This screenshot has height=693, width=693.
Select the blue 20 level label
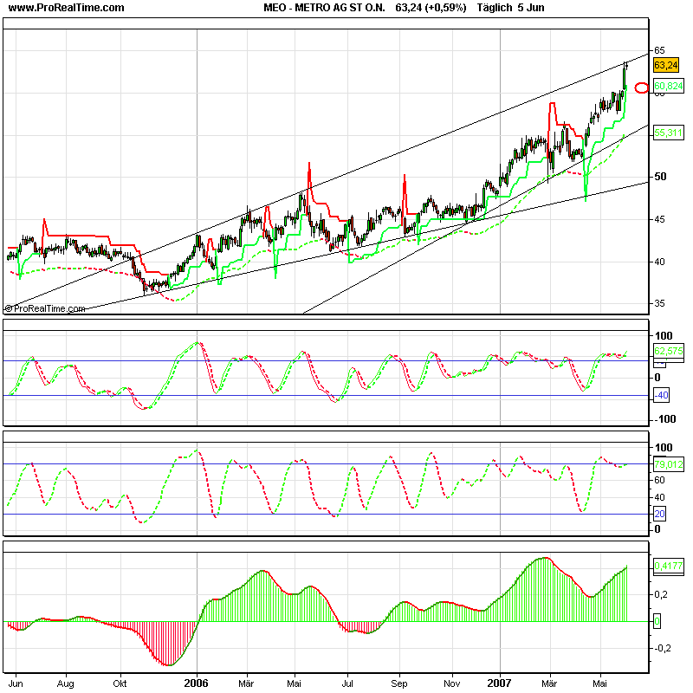tap(659, 514)
